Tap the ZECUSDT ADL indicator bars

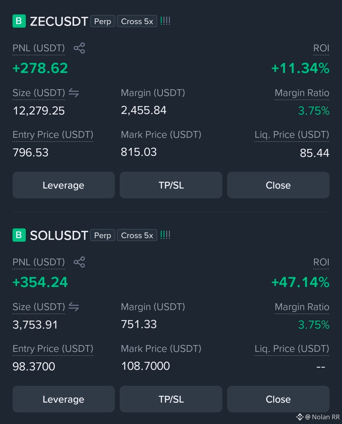[165, 21]
